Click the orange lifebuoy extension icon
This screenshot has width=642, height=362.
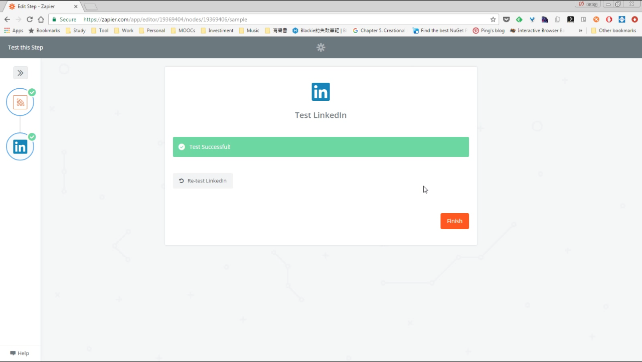click(596, 20)
